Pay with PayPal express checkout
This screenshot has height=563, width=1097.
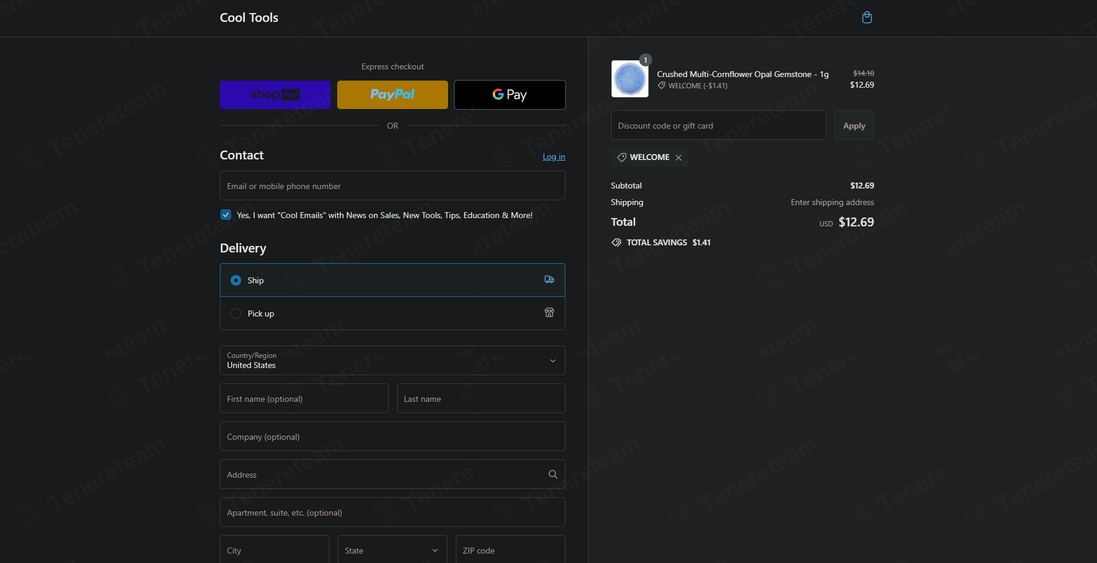pyautogui.click(x=392, y=94)
